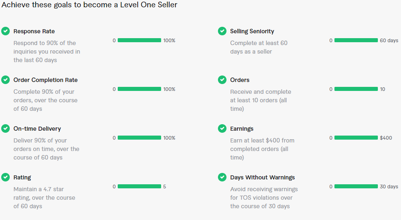Click the Rating progress bar ending at 5

(139, 186)
